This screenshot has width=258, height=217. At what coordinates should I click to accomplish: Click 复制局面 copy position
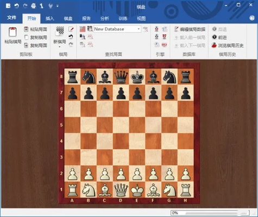(x=36, y=45)
